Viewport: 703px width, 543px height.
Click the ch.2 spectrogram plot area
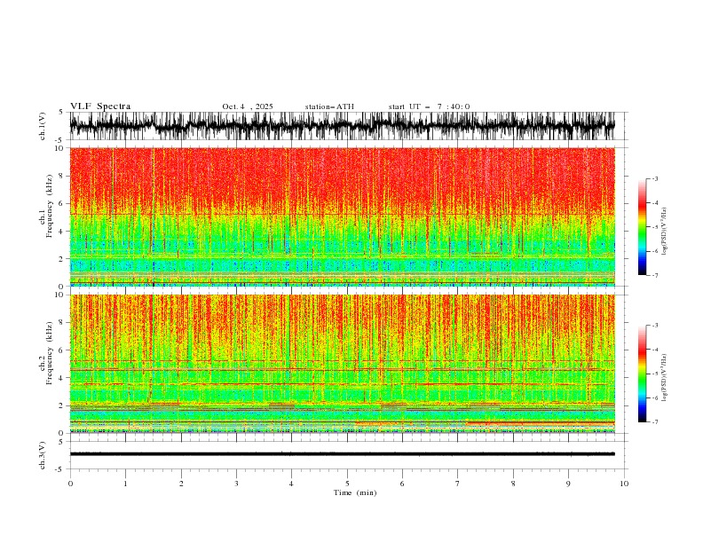[342, 364]
